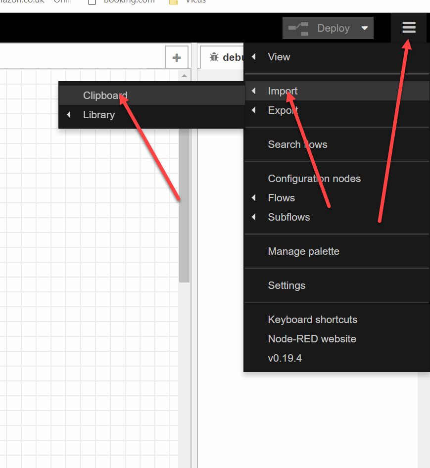Click the chevron icon beside Flows

(x=254, y=198)
